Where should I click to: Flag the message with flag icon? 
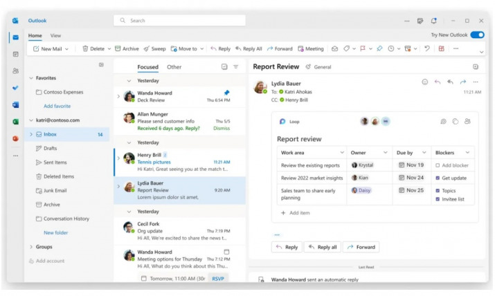tap(363, 48)
